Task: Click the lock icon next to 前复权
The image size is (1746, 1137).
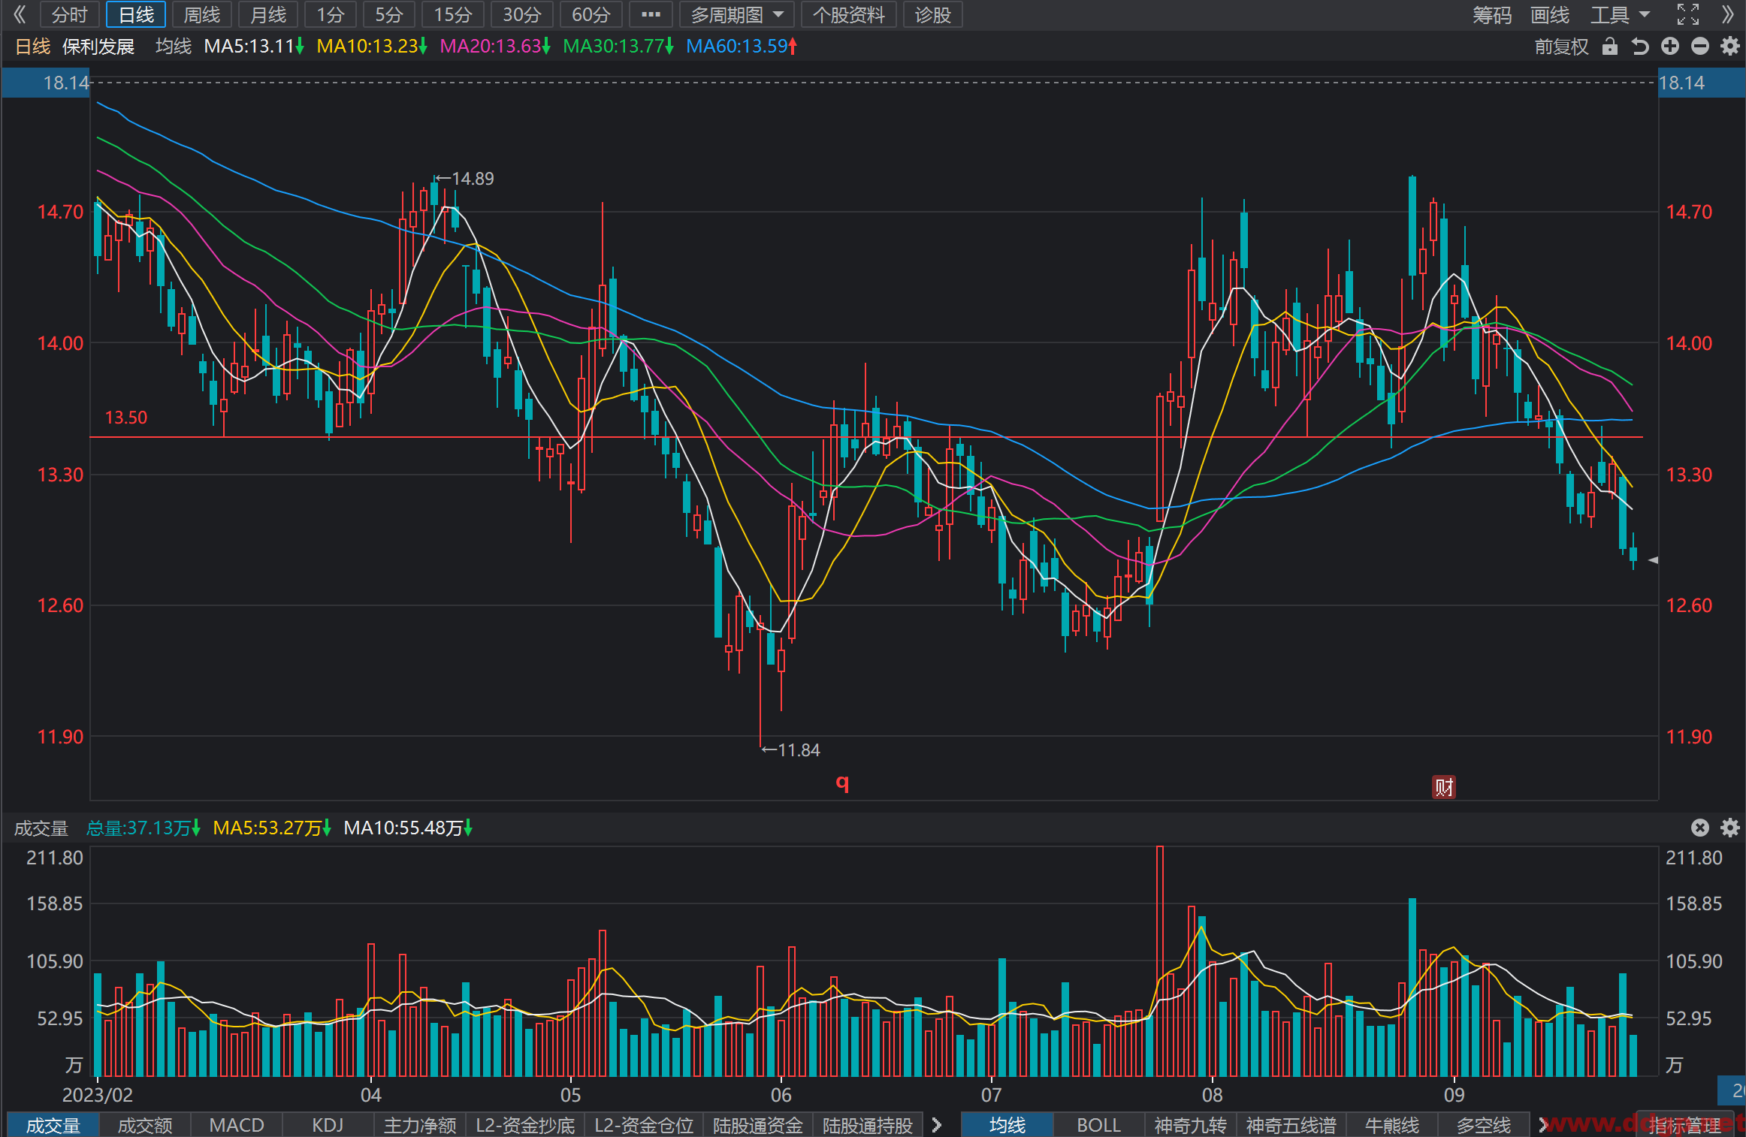Action: click(1609, 47)
